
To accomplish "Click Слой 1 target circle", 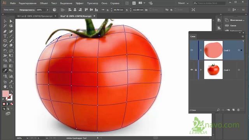I will pos(238,70).
